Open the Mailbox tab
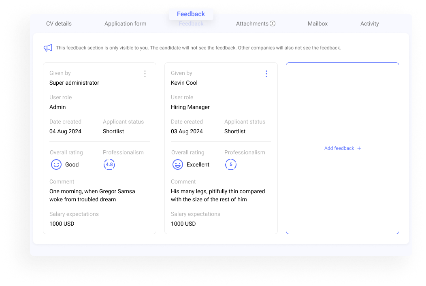 coord(317,23)
